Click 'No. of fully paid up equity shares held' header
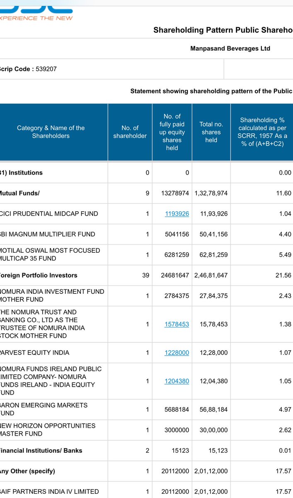Screen dimensions: 293x498 click(x=172, y=132)
